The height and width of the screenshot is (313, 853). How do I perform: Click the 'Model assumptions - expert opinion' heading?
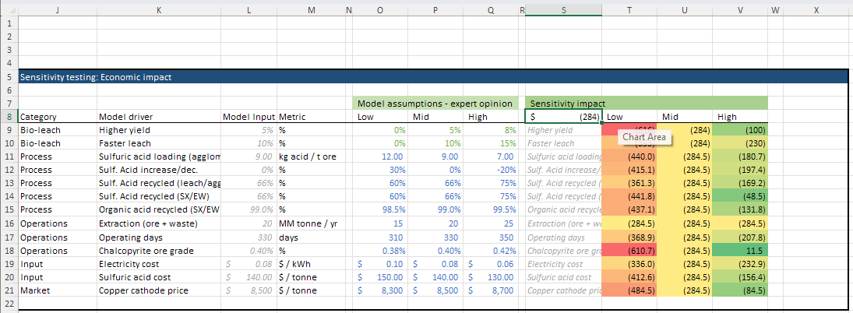click(435, 104)
